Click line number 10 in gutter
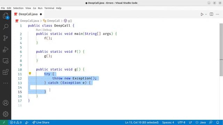Image resolution: width=223 pixels, height=125 pixels. click(20, 69)
